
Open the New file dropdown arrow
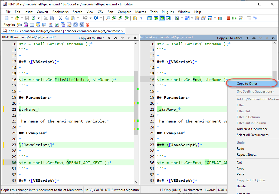[x=12, y=18]
